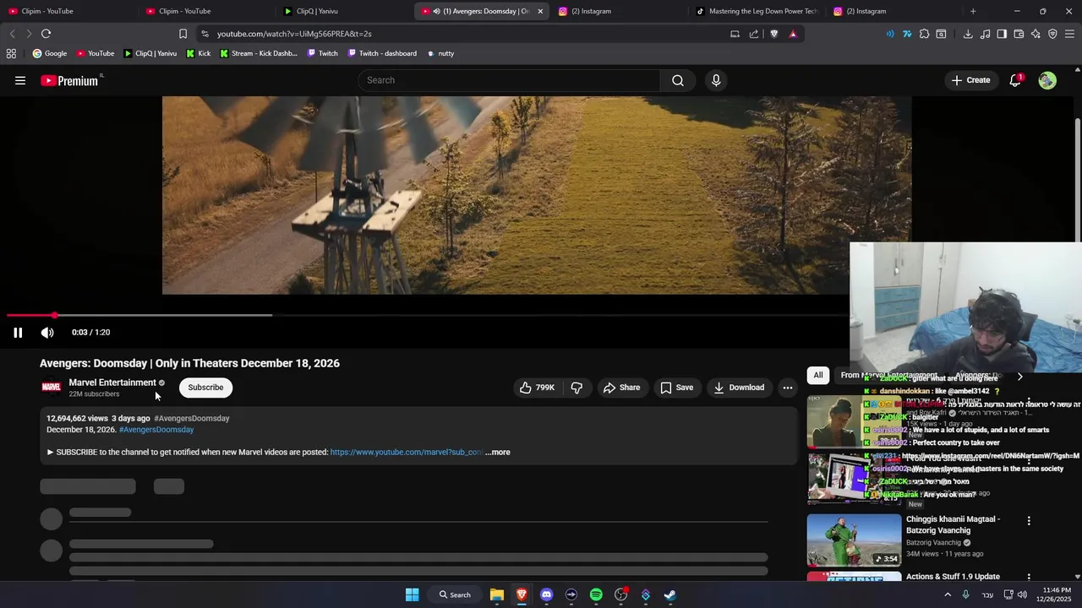The width and height of the screenshot is (1082, 608).
Task: Open the blue #AvengersDoomsday hashtag in the description
Action: pyautogui.click(x=156, y=430)
